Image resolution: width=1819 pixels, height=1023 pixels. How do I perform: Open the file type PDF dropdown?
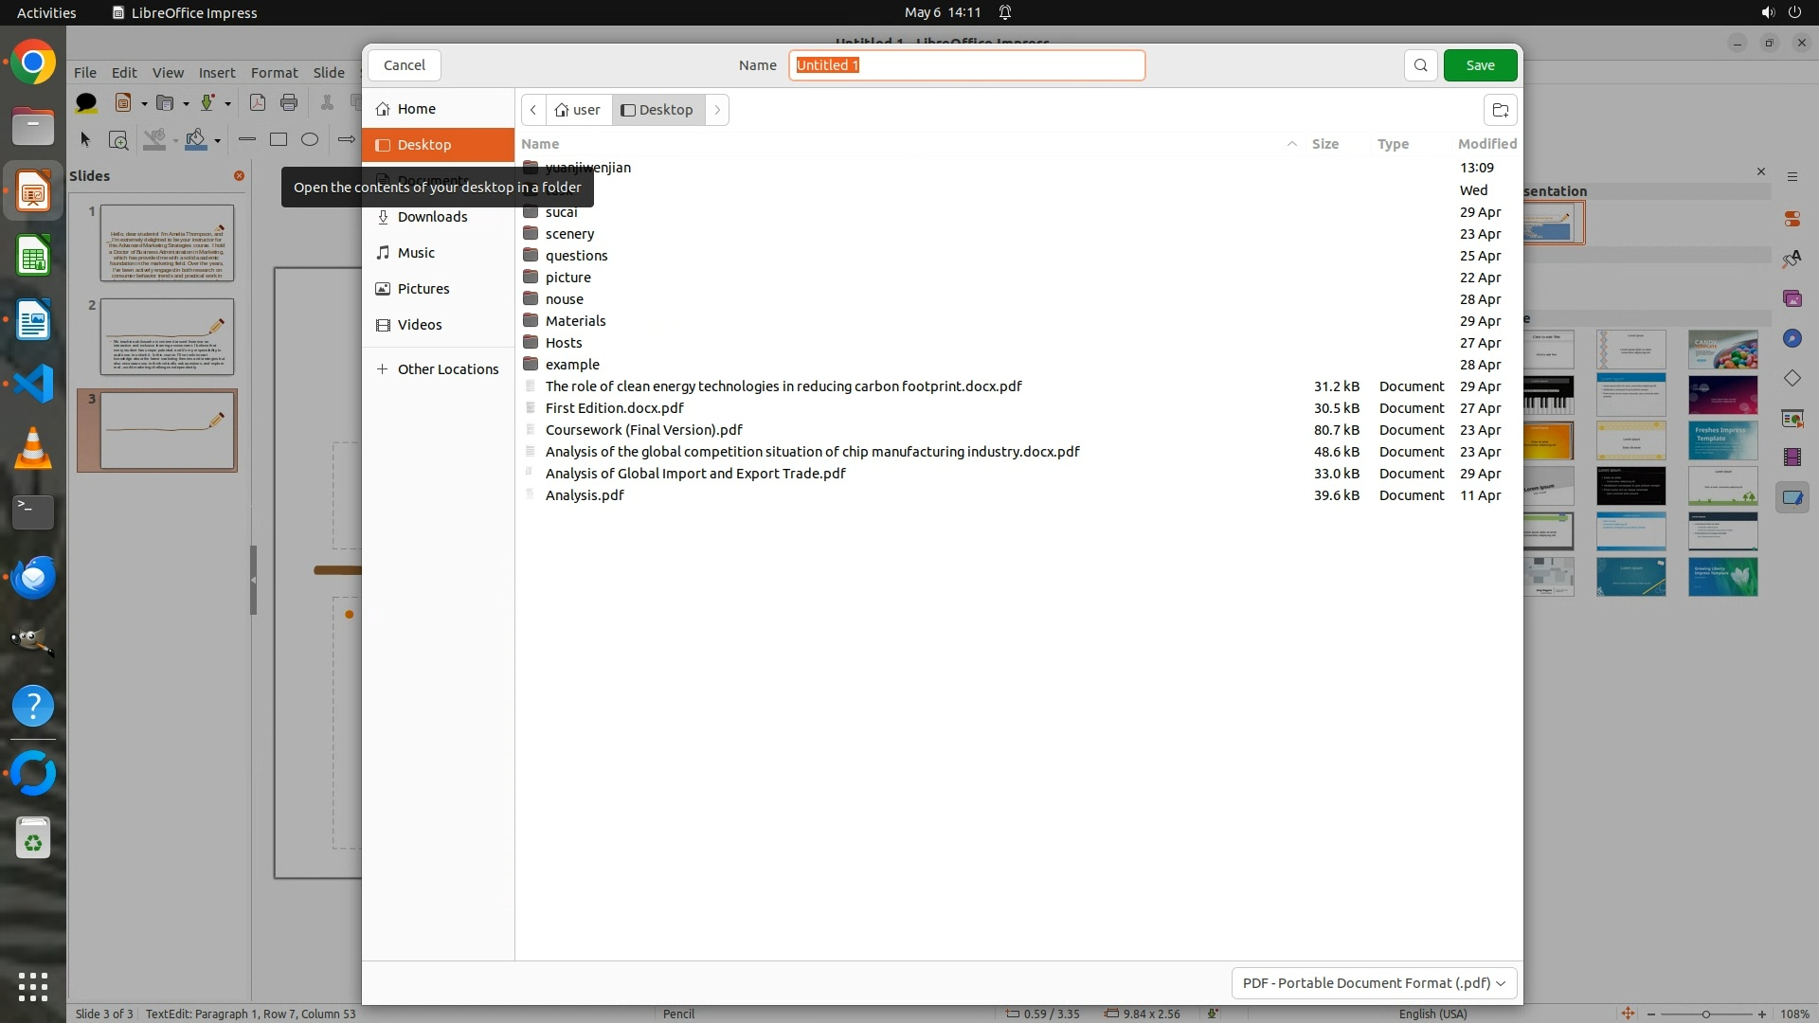(1374, 983)
